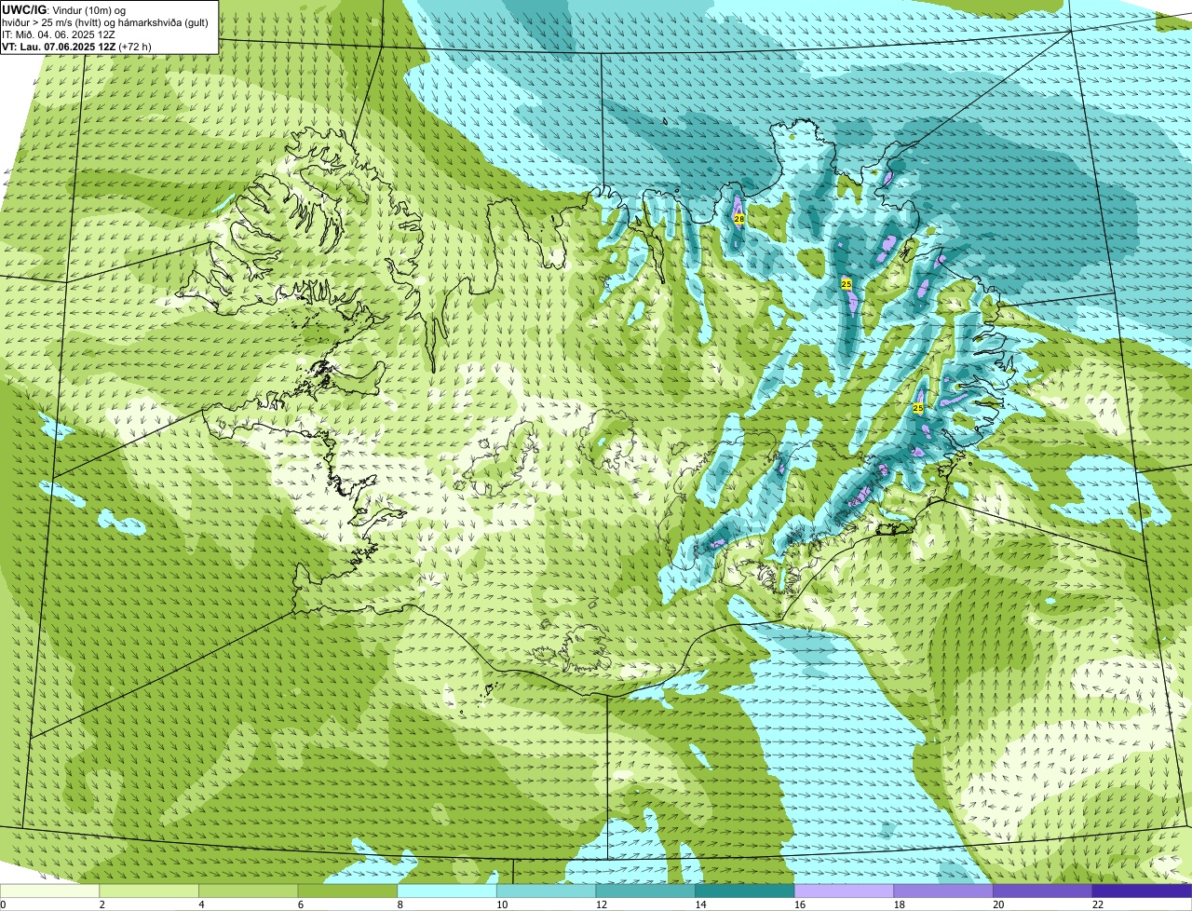Click the scale label 22
Viewport: 1192px width, 911px height.
(1098, 904)
